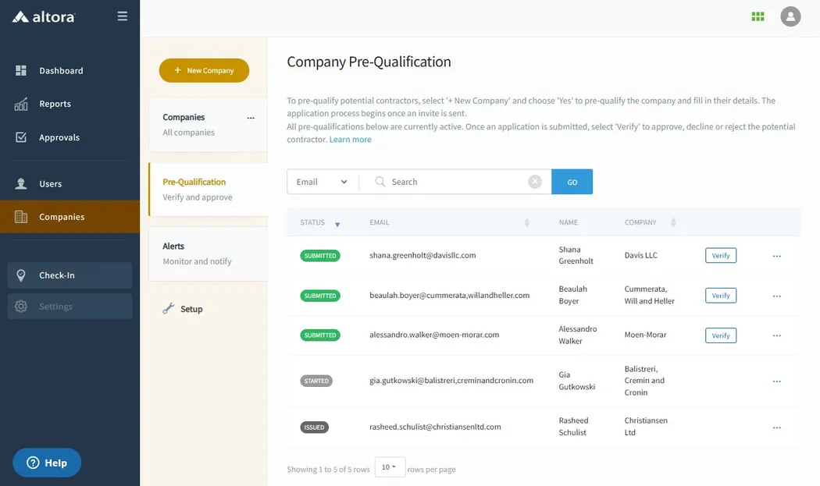Screen dimensions: 820x486
Task: Go to Dashboard in sidebar
Action: click(x=61, y=70)
